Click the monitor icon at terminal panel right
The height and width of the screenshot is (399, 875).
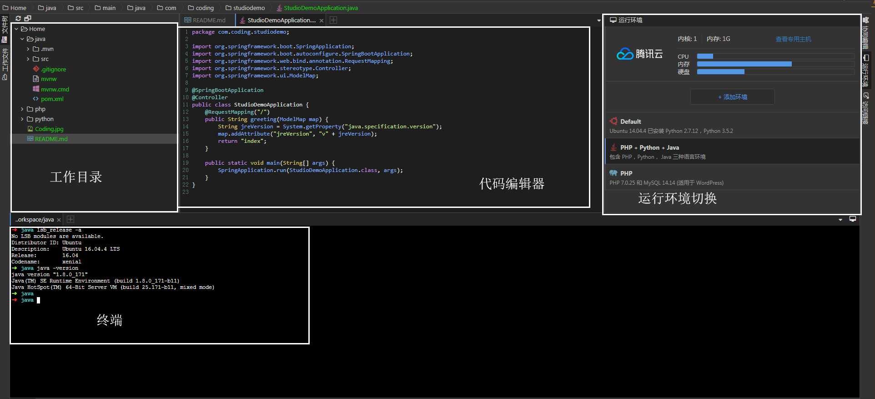coord(853,219)
